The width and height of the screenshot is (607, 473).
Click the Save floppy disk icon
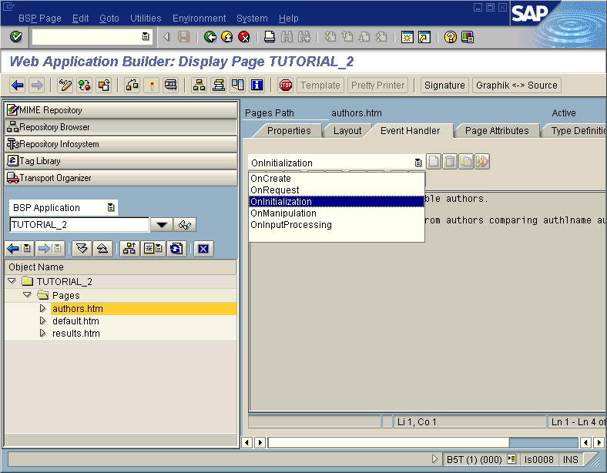tap(184, 37)
